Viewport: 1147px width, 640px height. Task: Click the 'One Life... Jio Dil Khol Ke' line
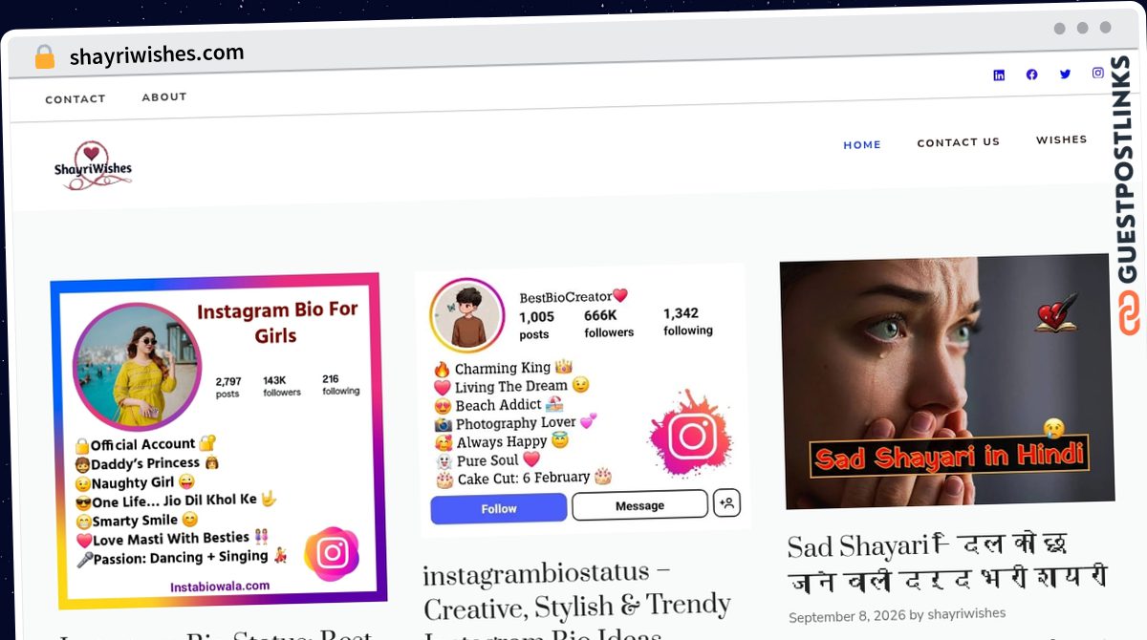point(176,501)
